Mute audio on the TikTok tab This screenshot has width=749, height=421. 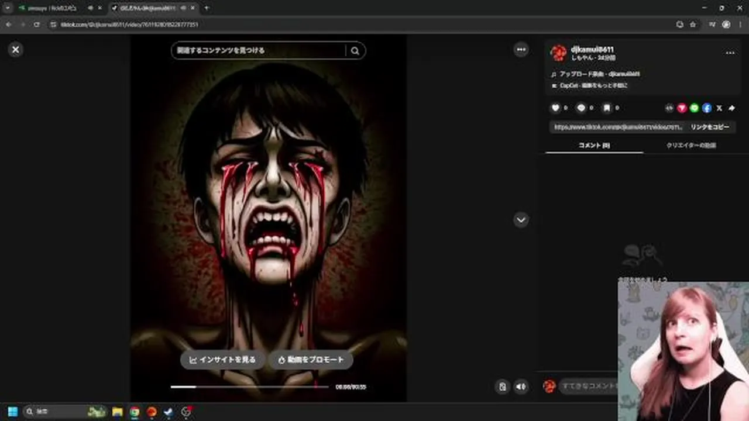click(x=183, y=8)
